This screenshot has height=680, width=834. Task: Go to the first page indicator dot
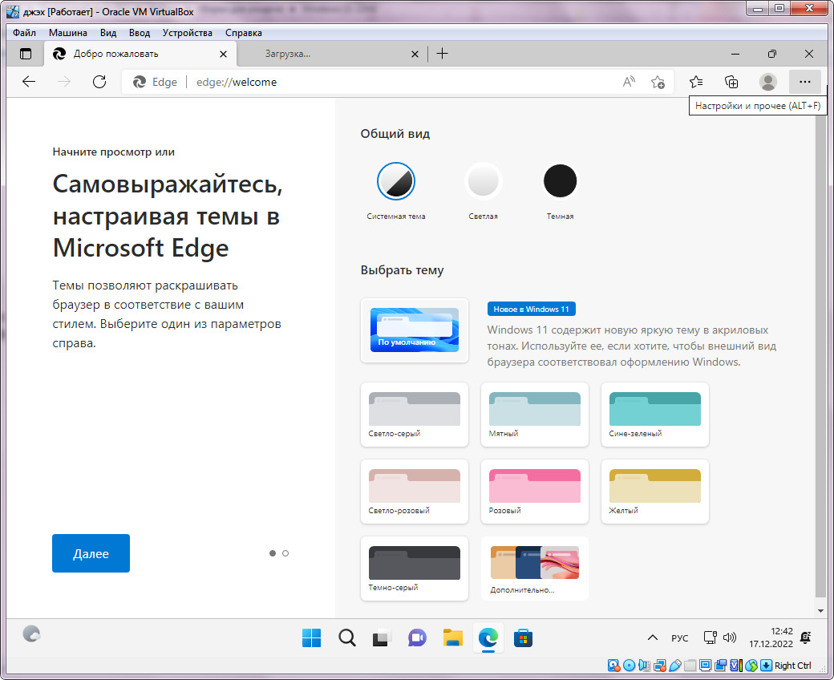point(273,553)
